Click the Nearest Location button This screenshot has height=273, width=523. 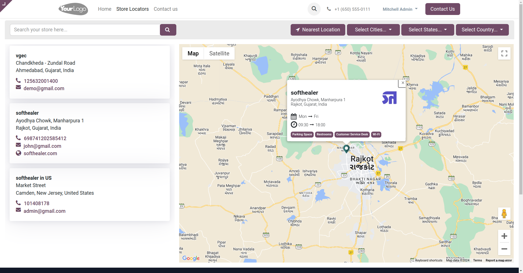pos(318,30)
